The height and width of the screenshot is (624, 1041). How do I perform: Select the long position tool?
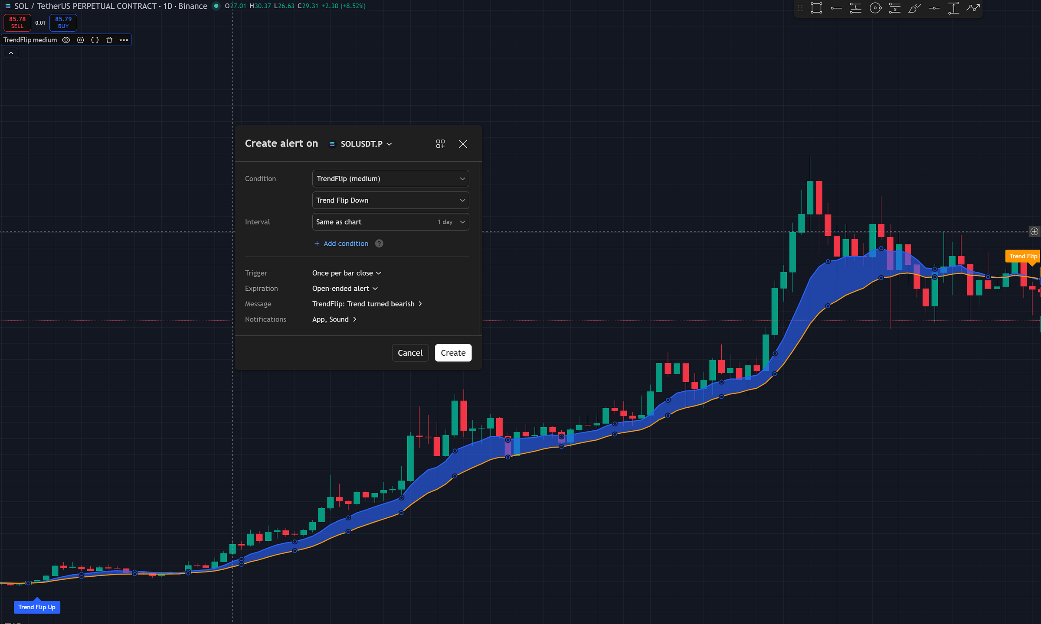coord(855,8)
